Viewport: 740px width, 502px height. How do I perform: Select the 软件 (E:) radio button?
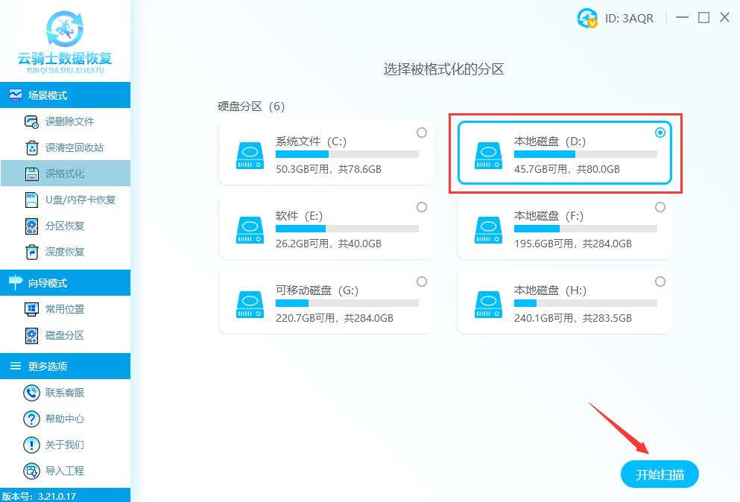click(x=422, y=207)
